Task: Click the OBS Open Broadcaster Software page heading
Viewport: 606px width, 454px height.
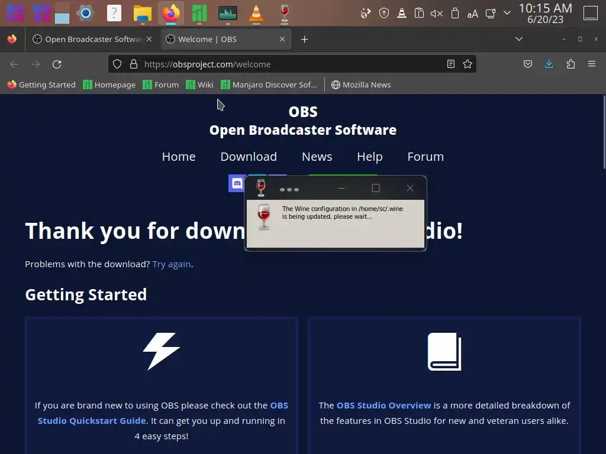Action: point(303,121)
